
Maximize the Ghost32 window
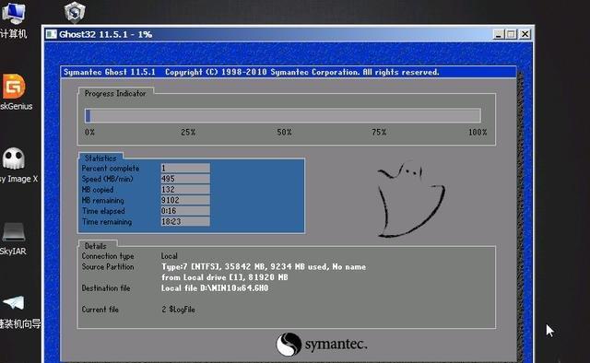pyautogui.click(x=511, y=34)
